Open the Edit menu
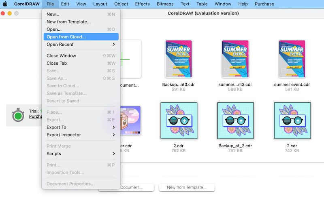The width and height of the screenshot is (324, 199). coord(65,4)
